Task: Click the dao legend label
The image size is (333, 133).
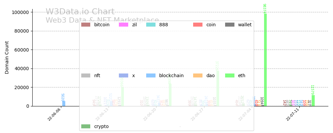Action: [x=210, y=75]
